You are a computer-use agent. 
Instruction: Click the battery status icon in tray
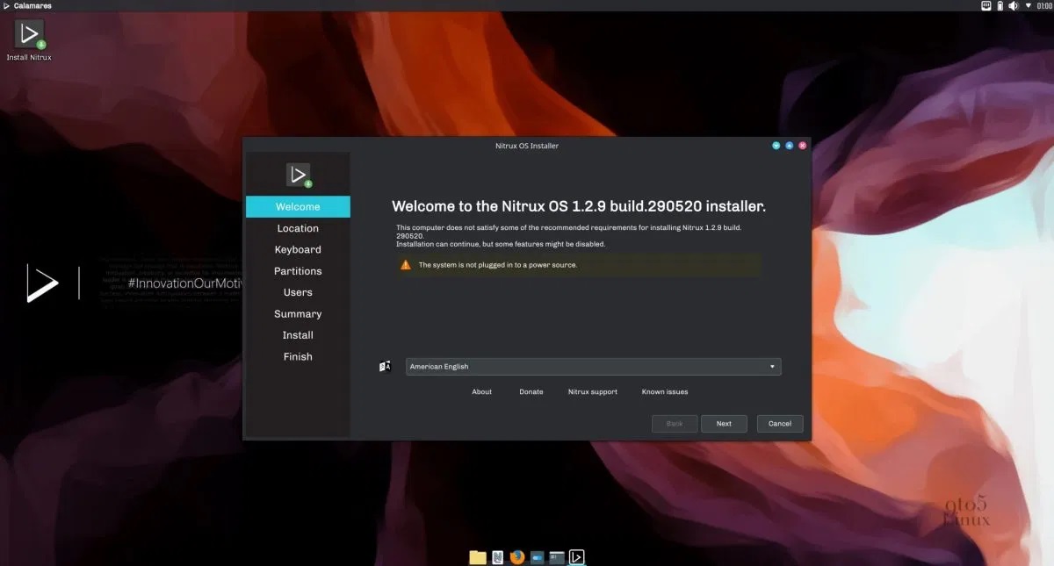point(1000,6)
